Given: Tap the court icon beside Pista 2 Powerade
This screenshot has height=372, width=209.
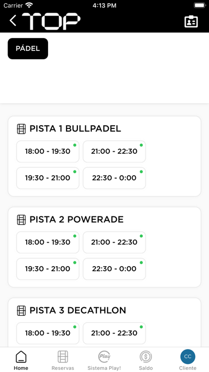Looking at the screenshot, I should (21, 220).
